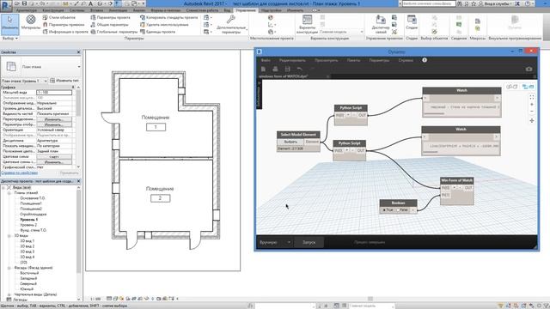Viewport: 550px width, 309px height.
Task: Click Edit Type (Изменить тип) button in Properties
Action: coord(64,81)
